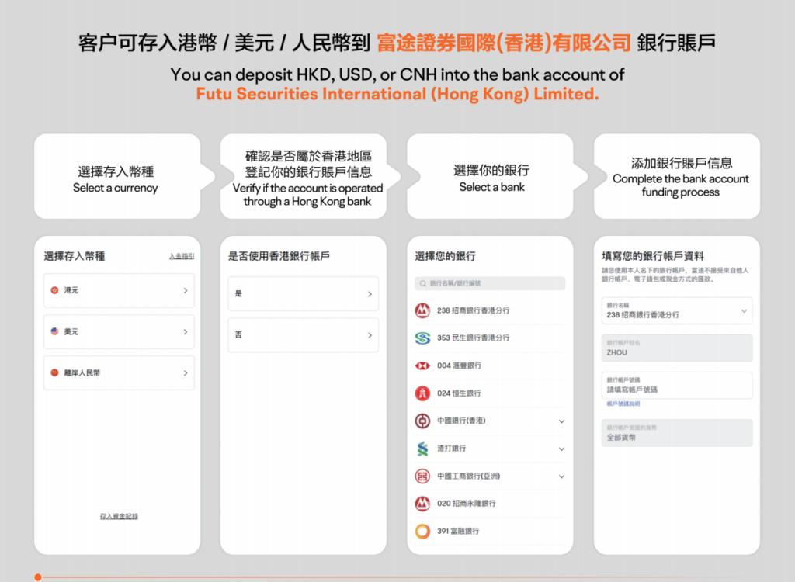Open the 港元 row chevron arrow
The width and height of the screenshot is (795, 582).
[185, 290]
